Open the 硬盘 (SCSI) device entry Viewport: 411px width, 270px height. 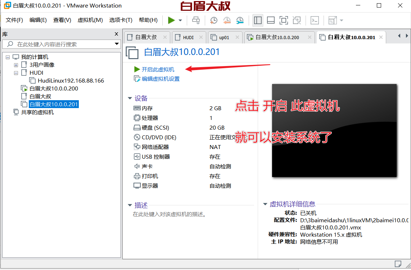click(151, 127)
